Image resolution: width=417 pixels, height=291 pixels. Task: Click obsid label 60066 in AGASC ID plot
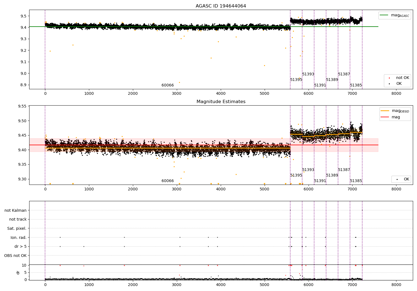pyautogui.click(x=168, y=85)
